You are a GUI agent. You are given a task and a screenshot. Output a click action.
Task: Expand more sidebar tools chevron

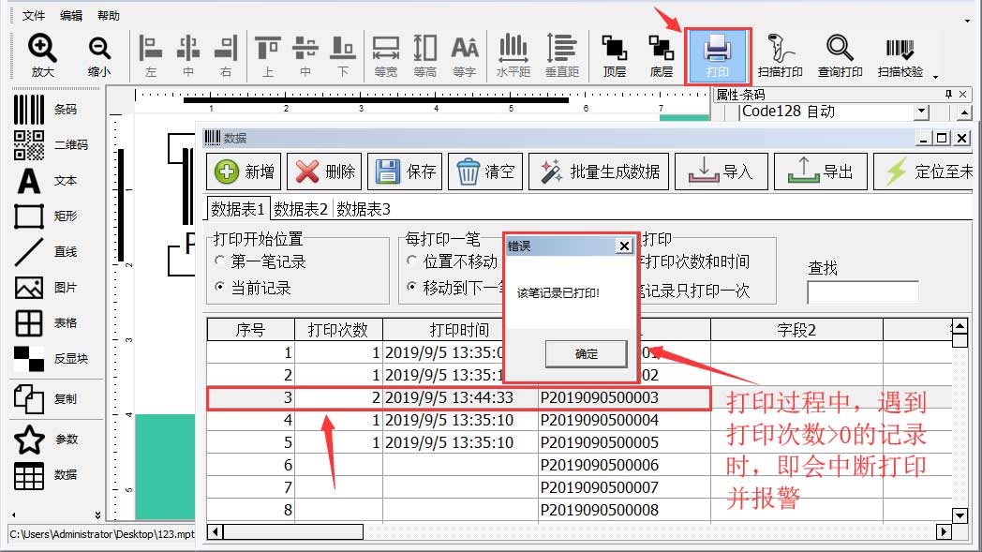pos(97,515)
